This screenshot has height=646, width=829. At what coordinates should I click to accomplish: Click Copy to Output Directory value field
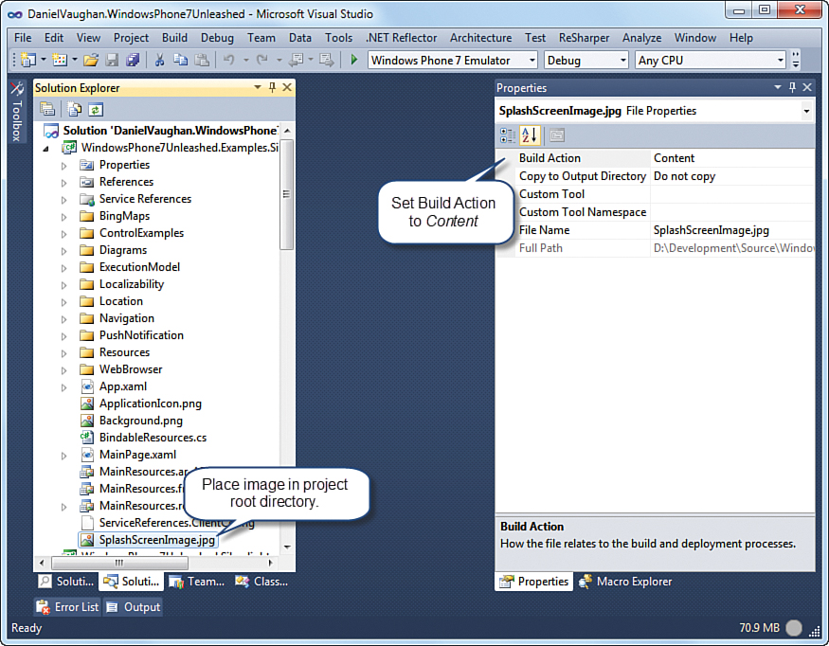coord(731,176)
